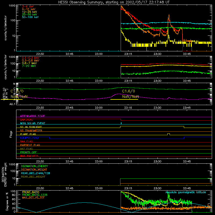Select the PARTICLE_FLAG label
This screenshot has height=215, width=215.
click(30, 145)
